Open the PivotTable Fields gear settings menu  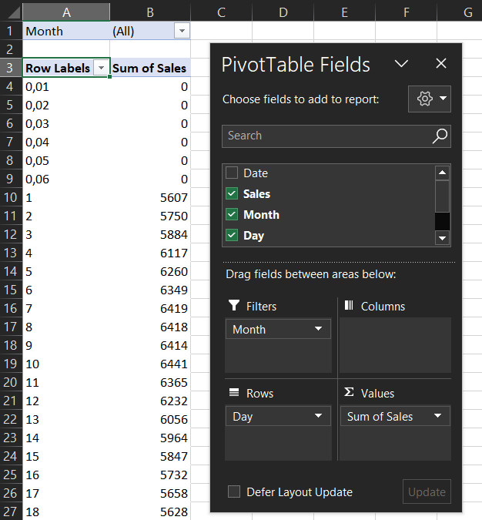(429, 99)
